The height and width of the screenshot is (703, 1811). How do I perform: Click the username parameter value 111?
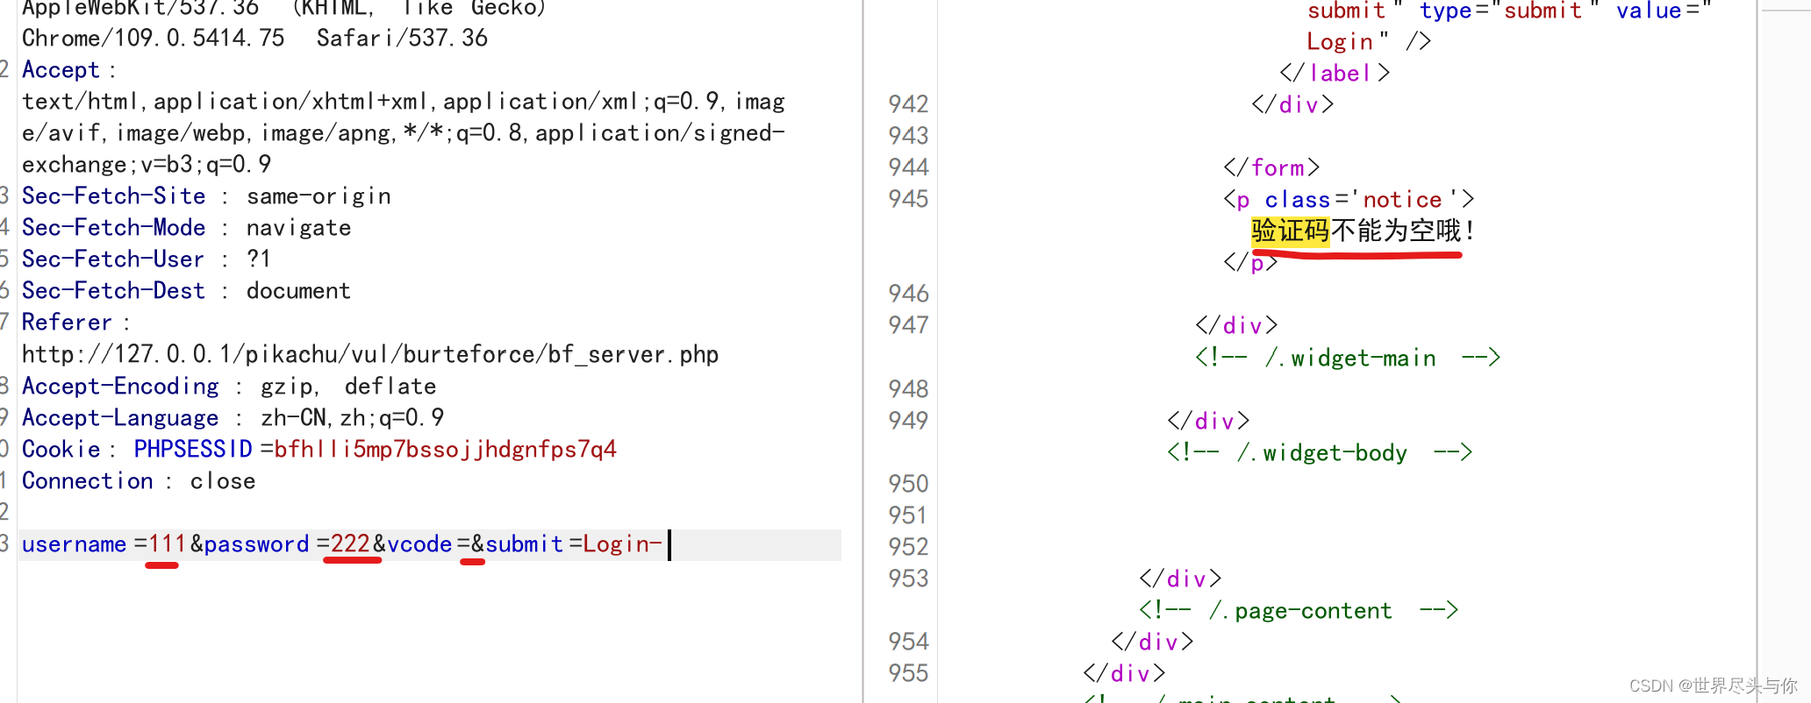(167, 544)
